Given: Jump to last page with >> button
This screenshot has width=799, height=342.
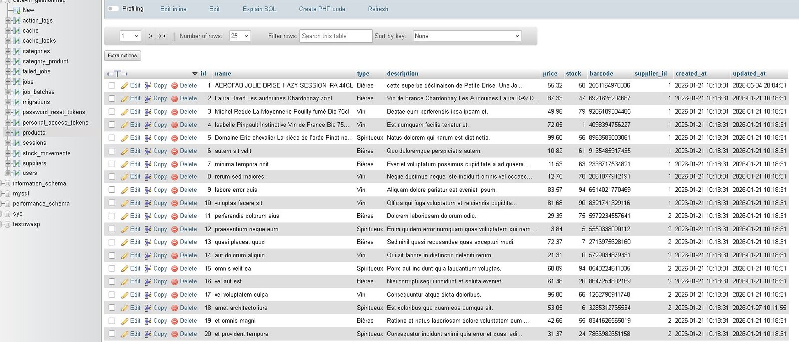Looking at the screenshot, I should tap(162, 36).
